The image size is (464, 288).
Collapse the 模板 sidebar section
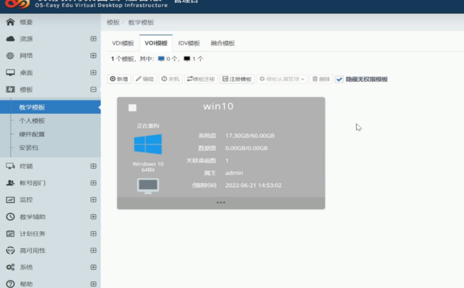pyautogui.click(x=93, y=90)
